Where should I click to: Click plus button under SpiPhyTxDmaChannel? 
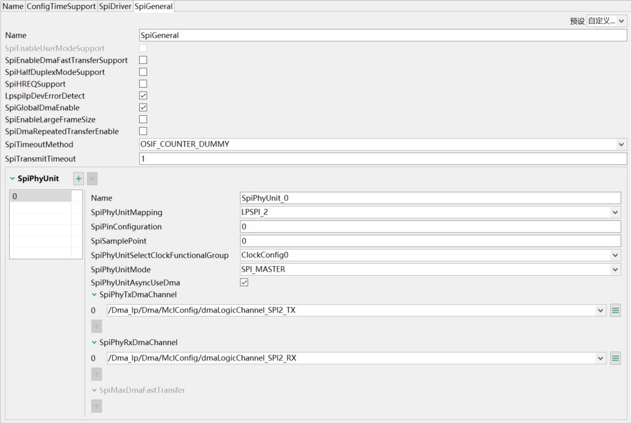tap(96, 326)
